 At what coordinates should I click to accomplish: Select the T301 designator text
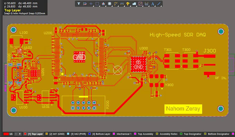168,50
